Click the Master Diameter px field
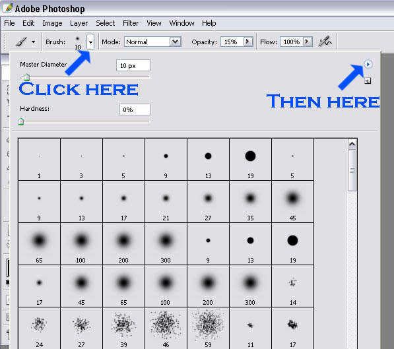Viewport: 394px width, 349px height. point(133,65)
